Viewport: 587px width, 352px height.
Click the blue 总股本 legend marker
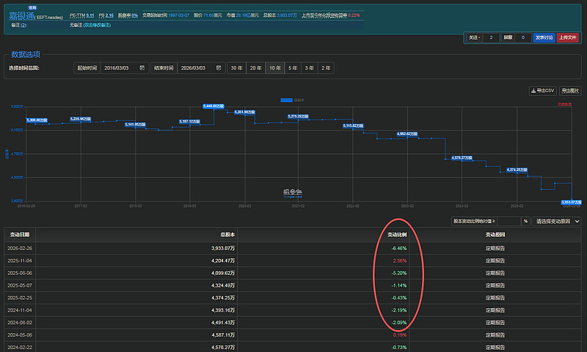tap(286, 100)
